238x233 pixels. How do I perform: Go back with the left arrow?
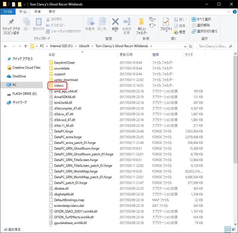(x=5, y=46)
